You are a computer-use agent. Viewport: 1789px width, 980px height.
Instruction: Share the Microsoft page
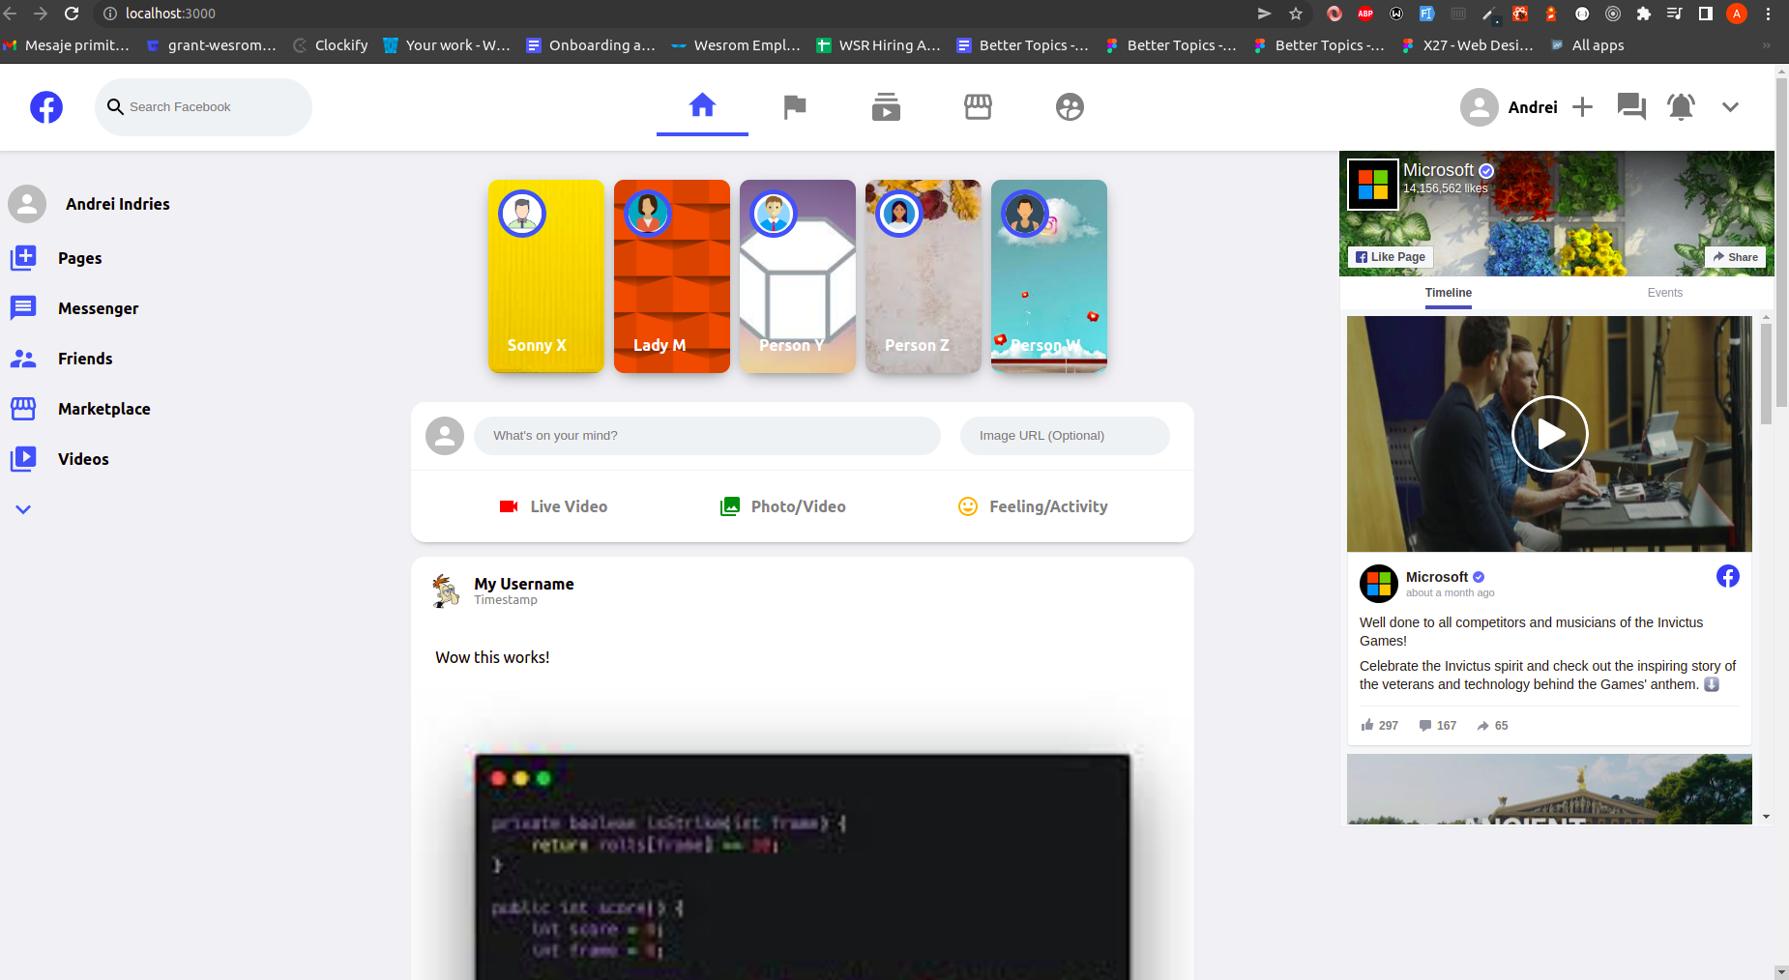(x=1734, y=256)
